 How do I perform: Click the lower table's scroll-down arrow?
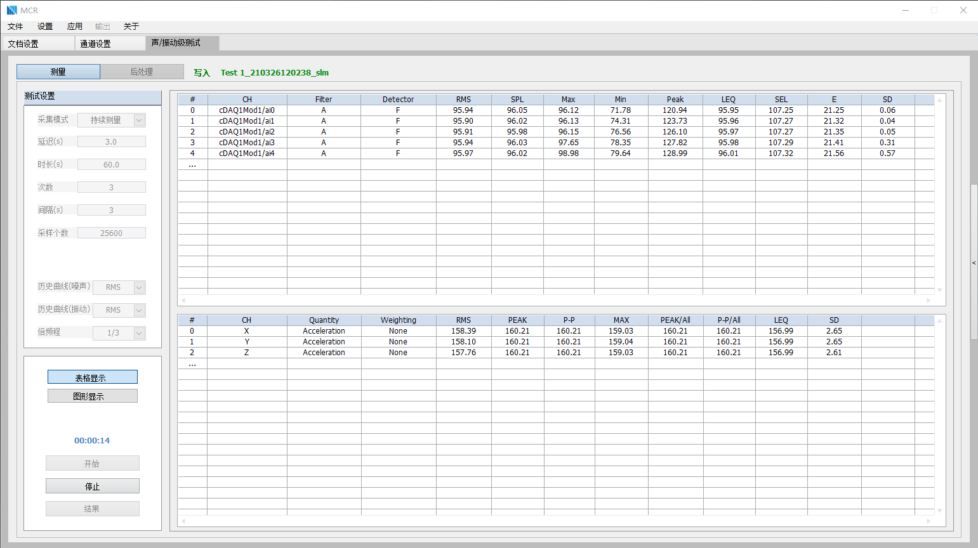[940, 511]
